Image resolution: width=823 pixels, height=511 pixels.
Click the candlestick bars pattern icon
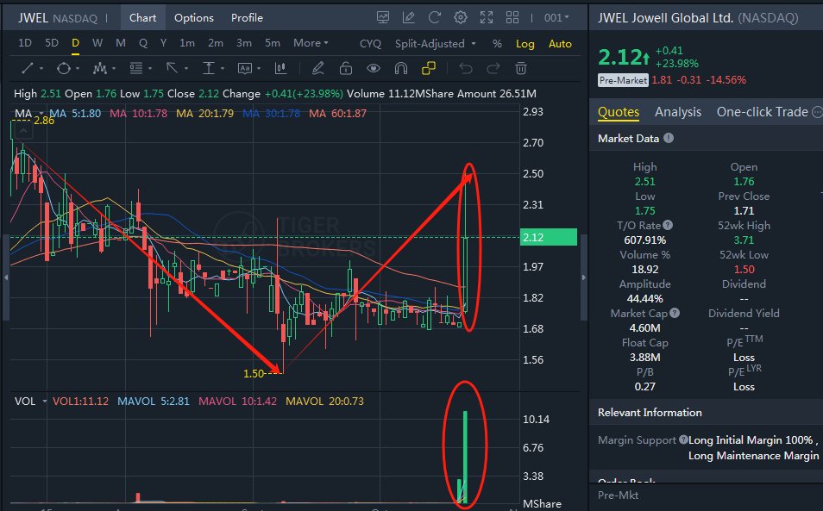(x=280, y=68)
